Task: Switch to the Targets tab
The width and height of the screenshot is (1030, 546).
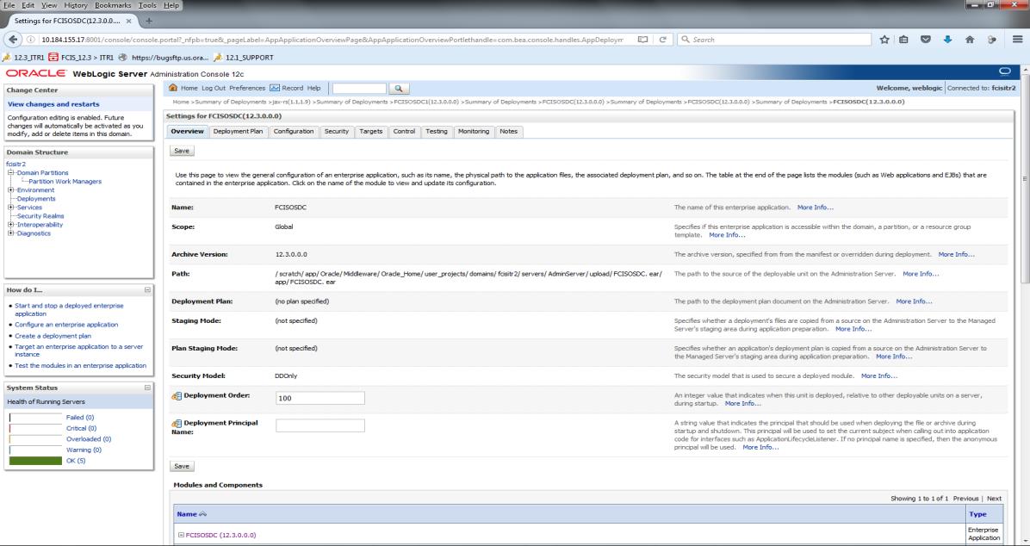Action: click(370, 132)
